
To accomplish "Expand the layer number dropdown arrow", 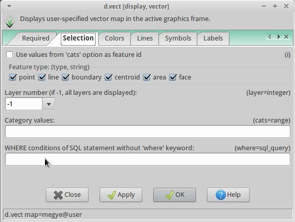I will point(49,104).
